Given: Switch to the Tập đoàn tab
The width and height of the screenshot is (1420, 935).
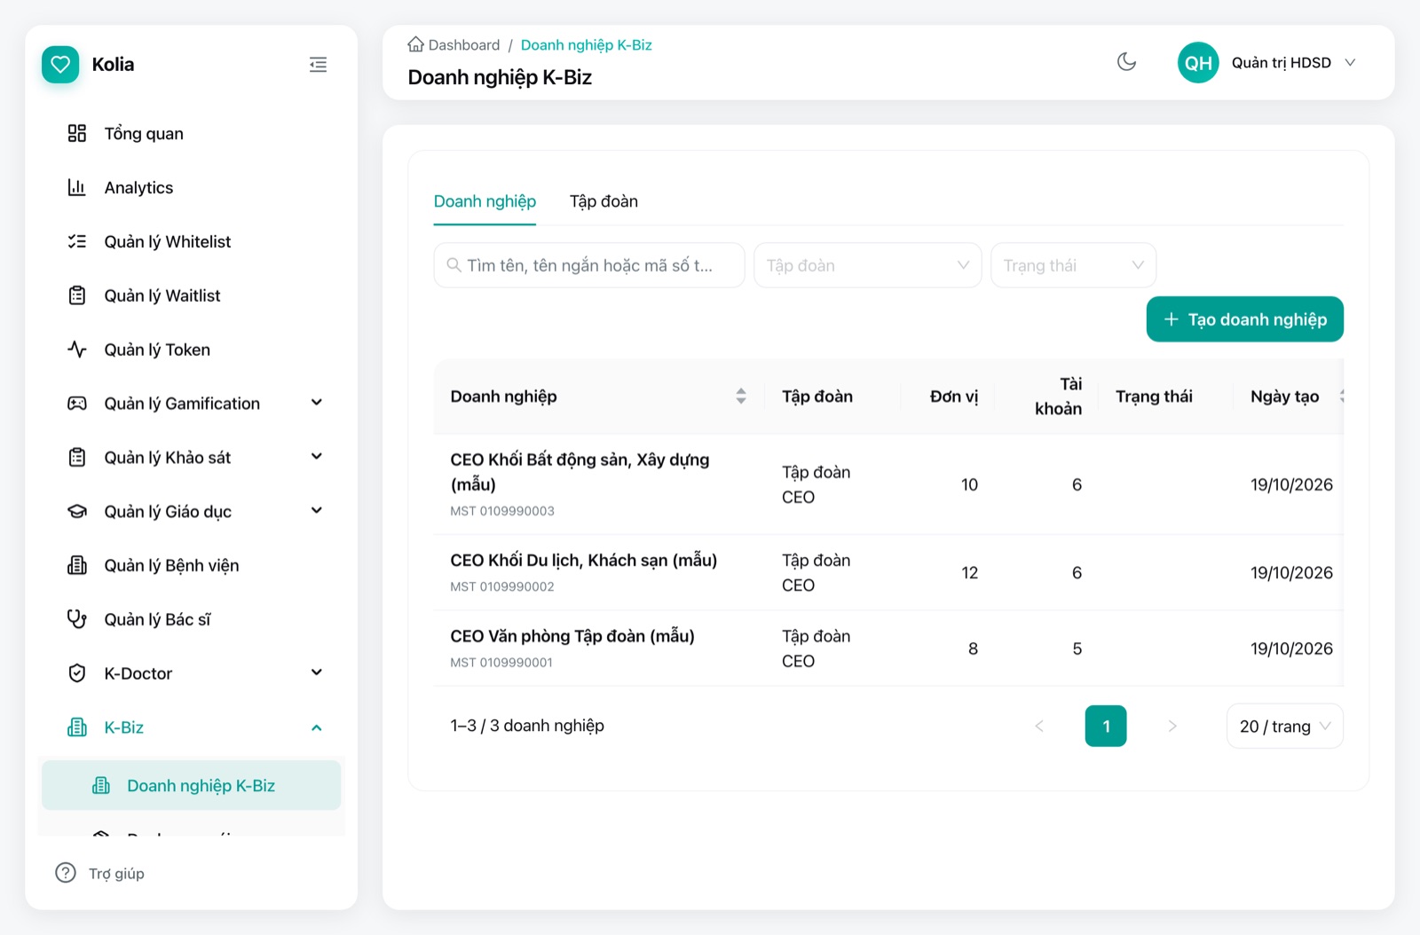Looking at the screenshot, I should coord(603,201).
